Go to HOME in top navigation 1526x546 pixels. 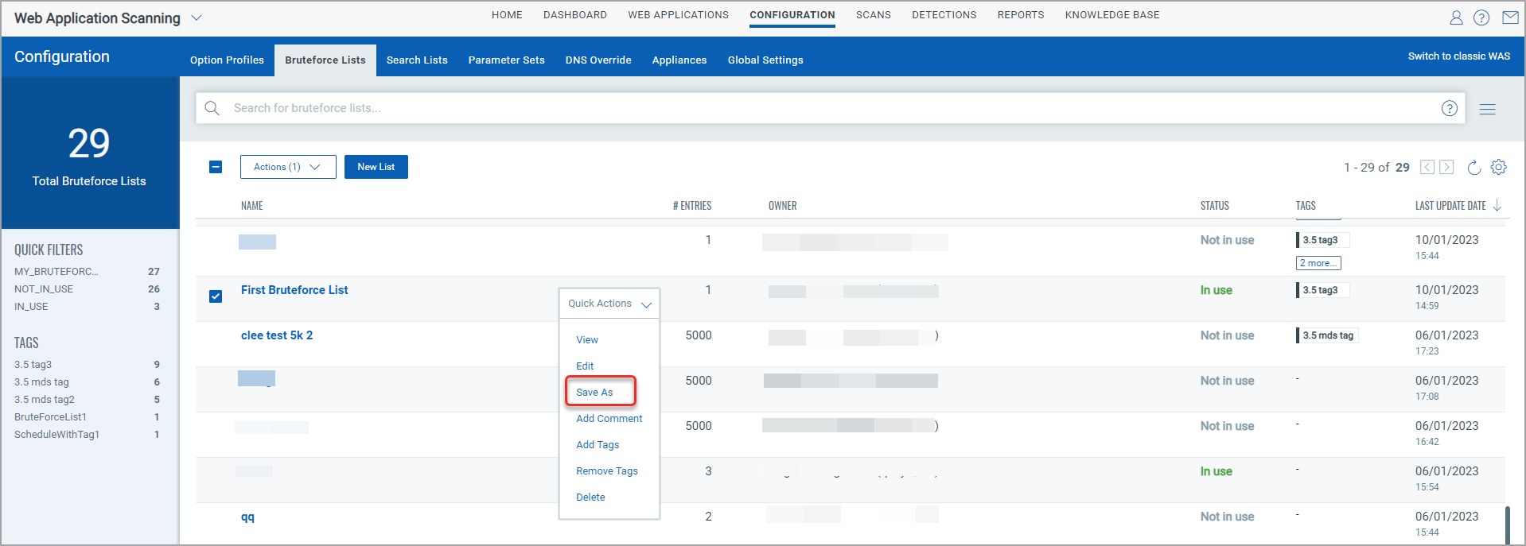coord(507,15)
